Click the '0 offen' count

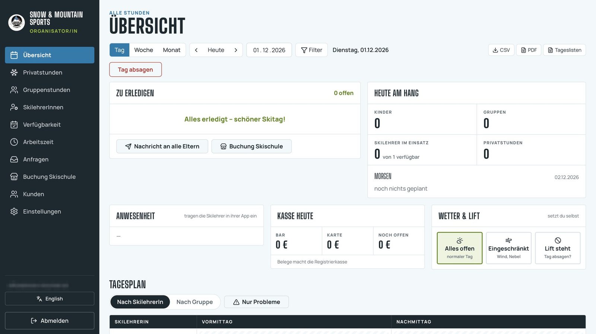[343, 93]
